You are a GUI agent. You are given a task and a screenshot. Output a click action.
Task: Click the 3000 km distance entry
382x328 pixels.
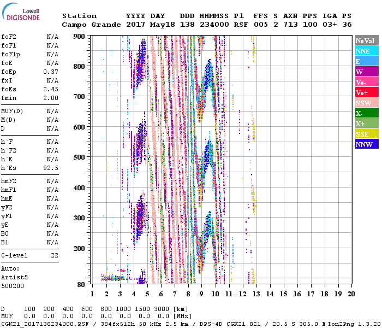(x=162, y=309)
